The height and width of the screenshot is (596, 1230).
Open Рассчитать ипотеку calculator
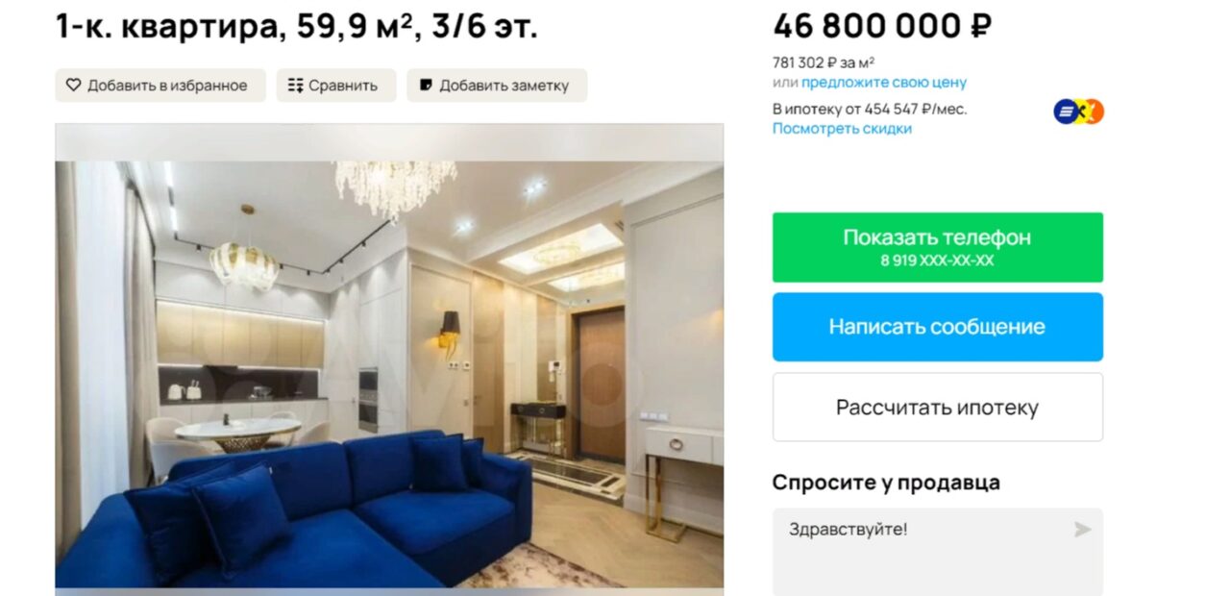click(x=938, y=408)
